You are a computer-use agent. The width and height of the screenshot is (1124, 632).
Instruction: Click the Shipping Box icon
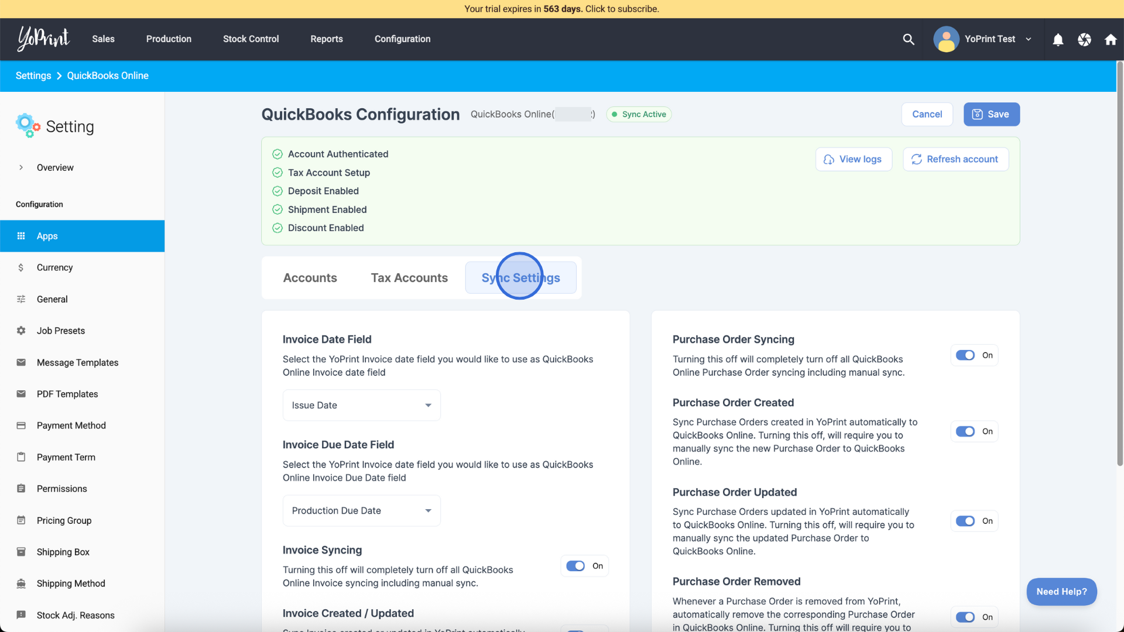point(21,552)
